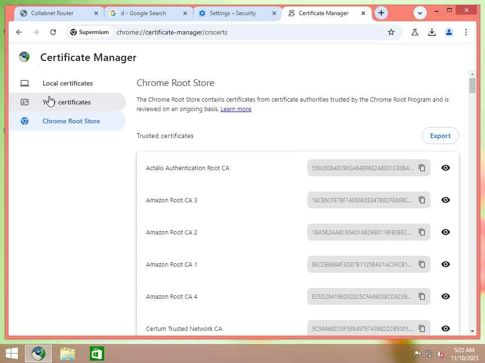Select Chrome Root Store in sidebar

point(67,121)
